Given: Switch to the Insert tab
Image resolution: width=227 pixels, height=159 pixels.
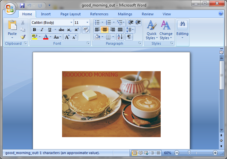Looking at the screenshot, I should (x=46, y=14).
